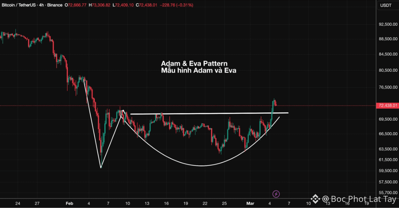Click the date 27 on time axis
The image size is (399, 208).
37,203
